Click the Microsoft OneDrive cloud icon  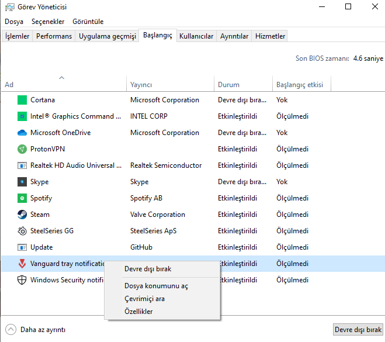point(22,133)
